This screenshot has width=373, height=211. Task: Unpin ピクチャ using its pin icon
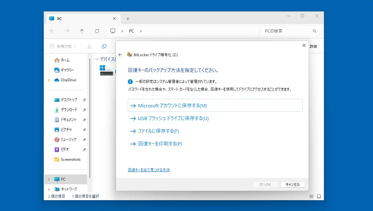click(84, 130)
